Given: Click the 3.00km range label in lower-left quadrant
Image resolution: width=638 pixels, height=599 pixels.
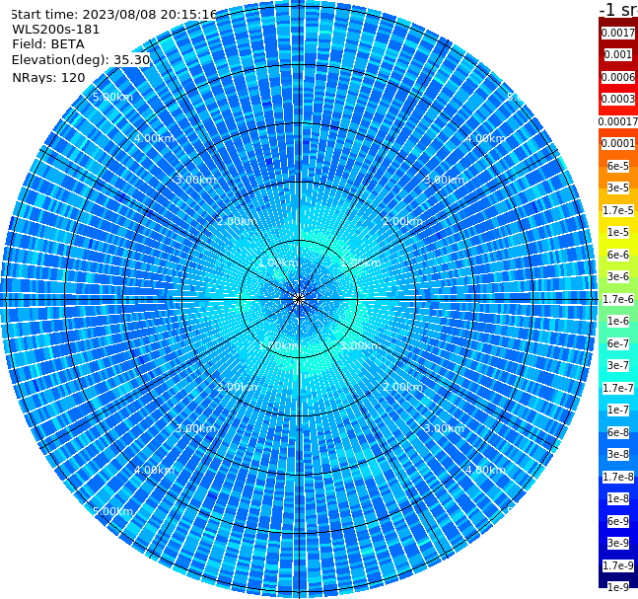Looking at the screenshot, I should [195, 428].
